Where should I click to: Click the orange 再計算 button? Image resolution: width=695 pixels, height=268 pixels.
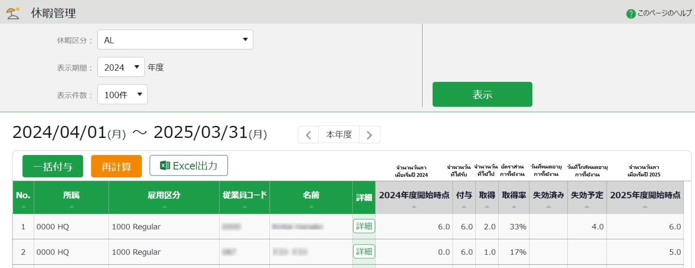(116, 166)
